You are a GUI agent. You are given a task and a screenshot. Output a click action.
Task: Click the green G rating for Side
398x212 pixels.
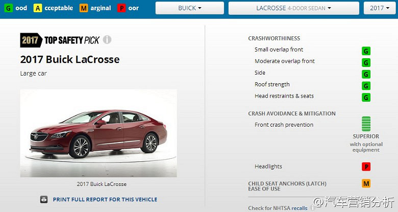[366, 74]
